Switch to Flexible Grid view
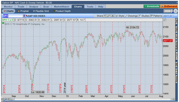This screenshot has height=102, width=179. [x=41, y=11]
